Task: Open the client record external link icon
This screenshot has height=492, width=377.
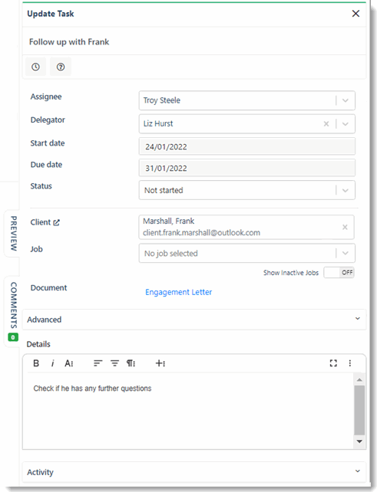Action: coord(56,222)
